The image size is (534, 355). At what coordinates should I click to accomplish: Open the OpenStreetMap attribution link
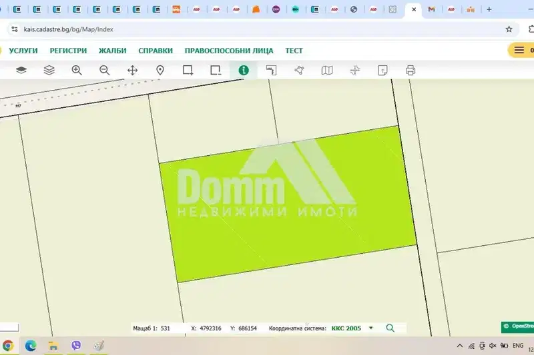point(518,326)
